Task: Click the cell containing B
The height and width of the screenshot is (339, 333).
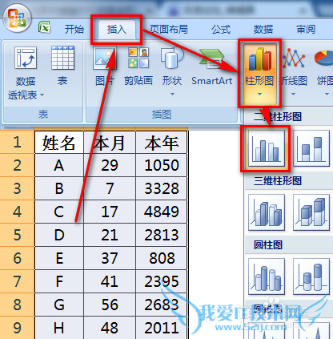Action: click(59, 188)
